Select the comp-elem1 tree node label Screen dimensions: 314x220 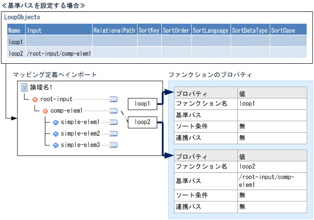[x=67, y=111]
